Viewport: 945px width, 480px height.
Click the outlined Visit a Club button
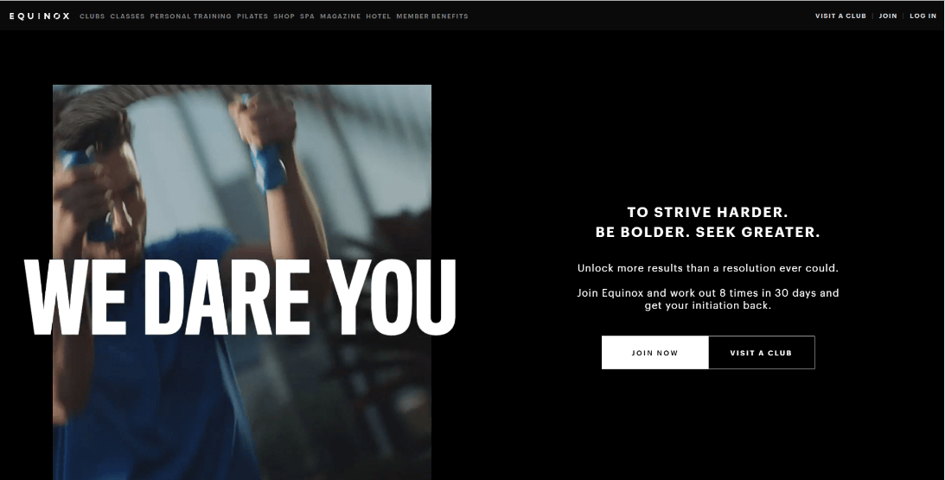coord(761,353)
